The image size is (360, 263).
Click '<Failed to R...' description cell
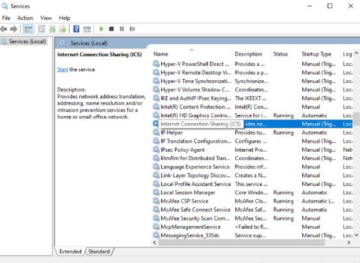click(x=251, y=227)
